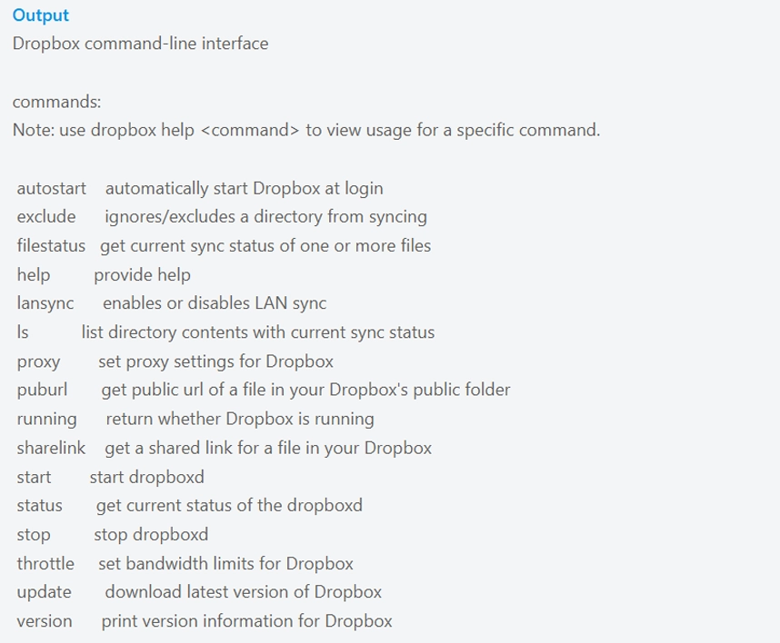
Task: Click the sharelink command entry
Action: [x=51, y=448]
